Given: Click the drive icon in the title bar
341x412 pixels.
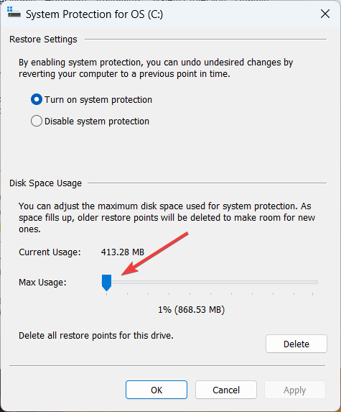Looking at the screenshot, I should [x=14, y=12].
